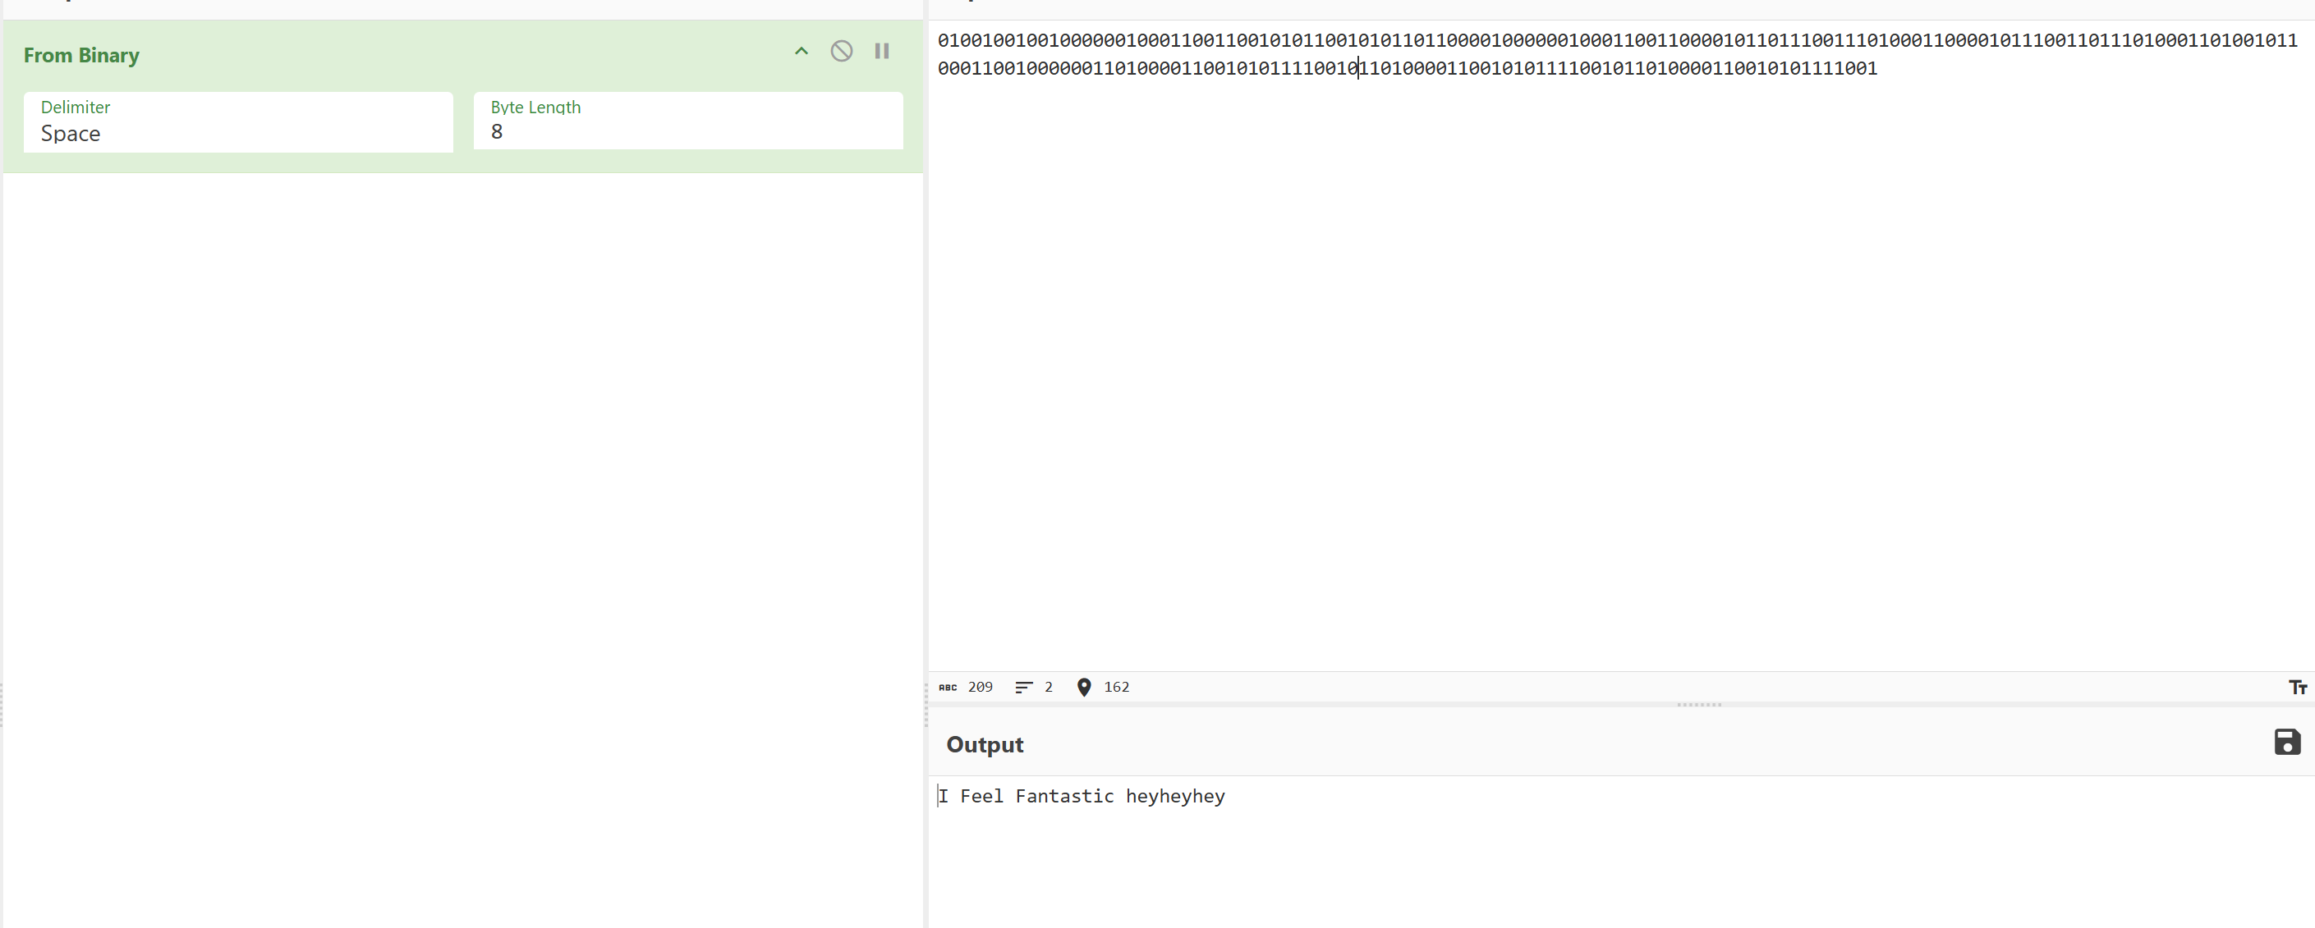The image size is (2315, 928).
Task: Click the character count value 209
Action: point(980,687)
